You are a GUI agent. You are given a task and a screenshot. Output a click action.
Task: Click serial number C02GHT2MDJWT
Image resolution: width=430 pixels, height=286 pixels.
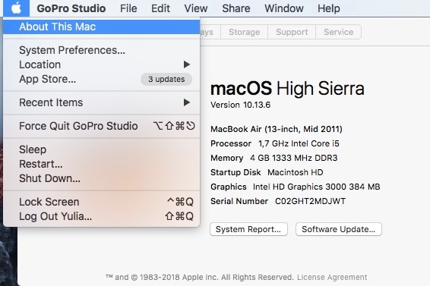click(310, 201)
